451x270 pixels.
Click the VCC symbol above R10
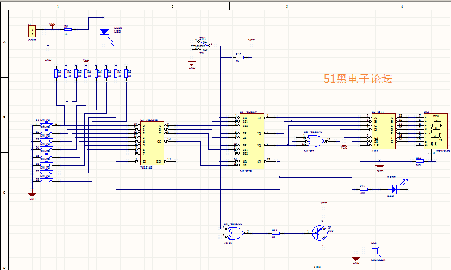point(252,42)
